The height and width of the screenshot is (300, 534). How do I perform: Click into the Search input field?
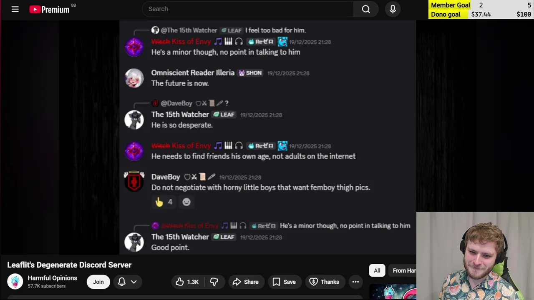click(x=248, y=9)
